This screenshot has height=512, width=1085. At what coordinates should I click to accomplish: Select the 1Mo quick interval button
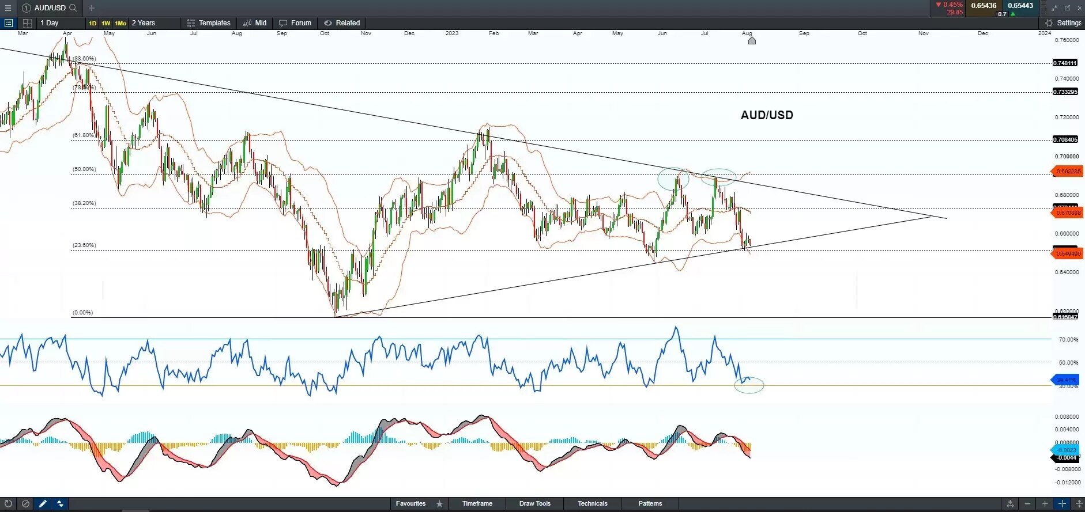pos(120,23)
